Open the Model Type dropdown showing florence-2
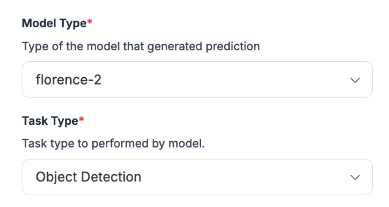 click(x=197, y=79)
